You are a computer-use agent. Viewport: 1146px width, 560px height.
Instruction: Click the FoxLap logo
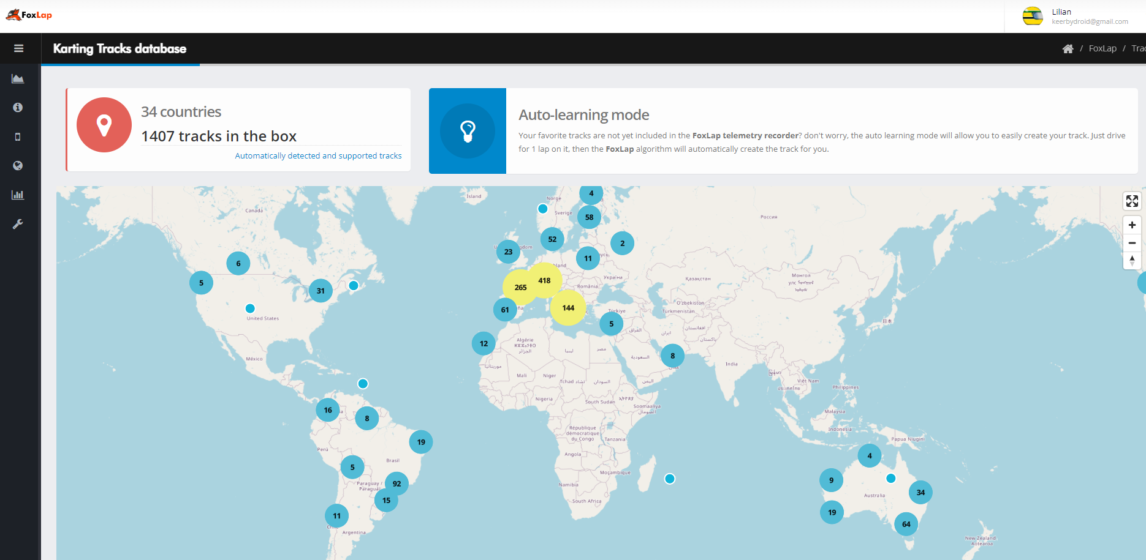29,15
